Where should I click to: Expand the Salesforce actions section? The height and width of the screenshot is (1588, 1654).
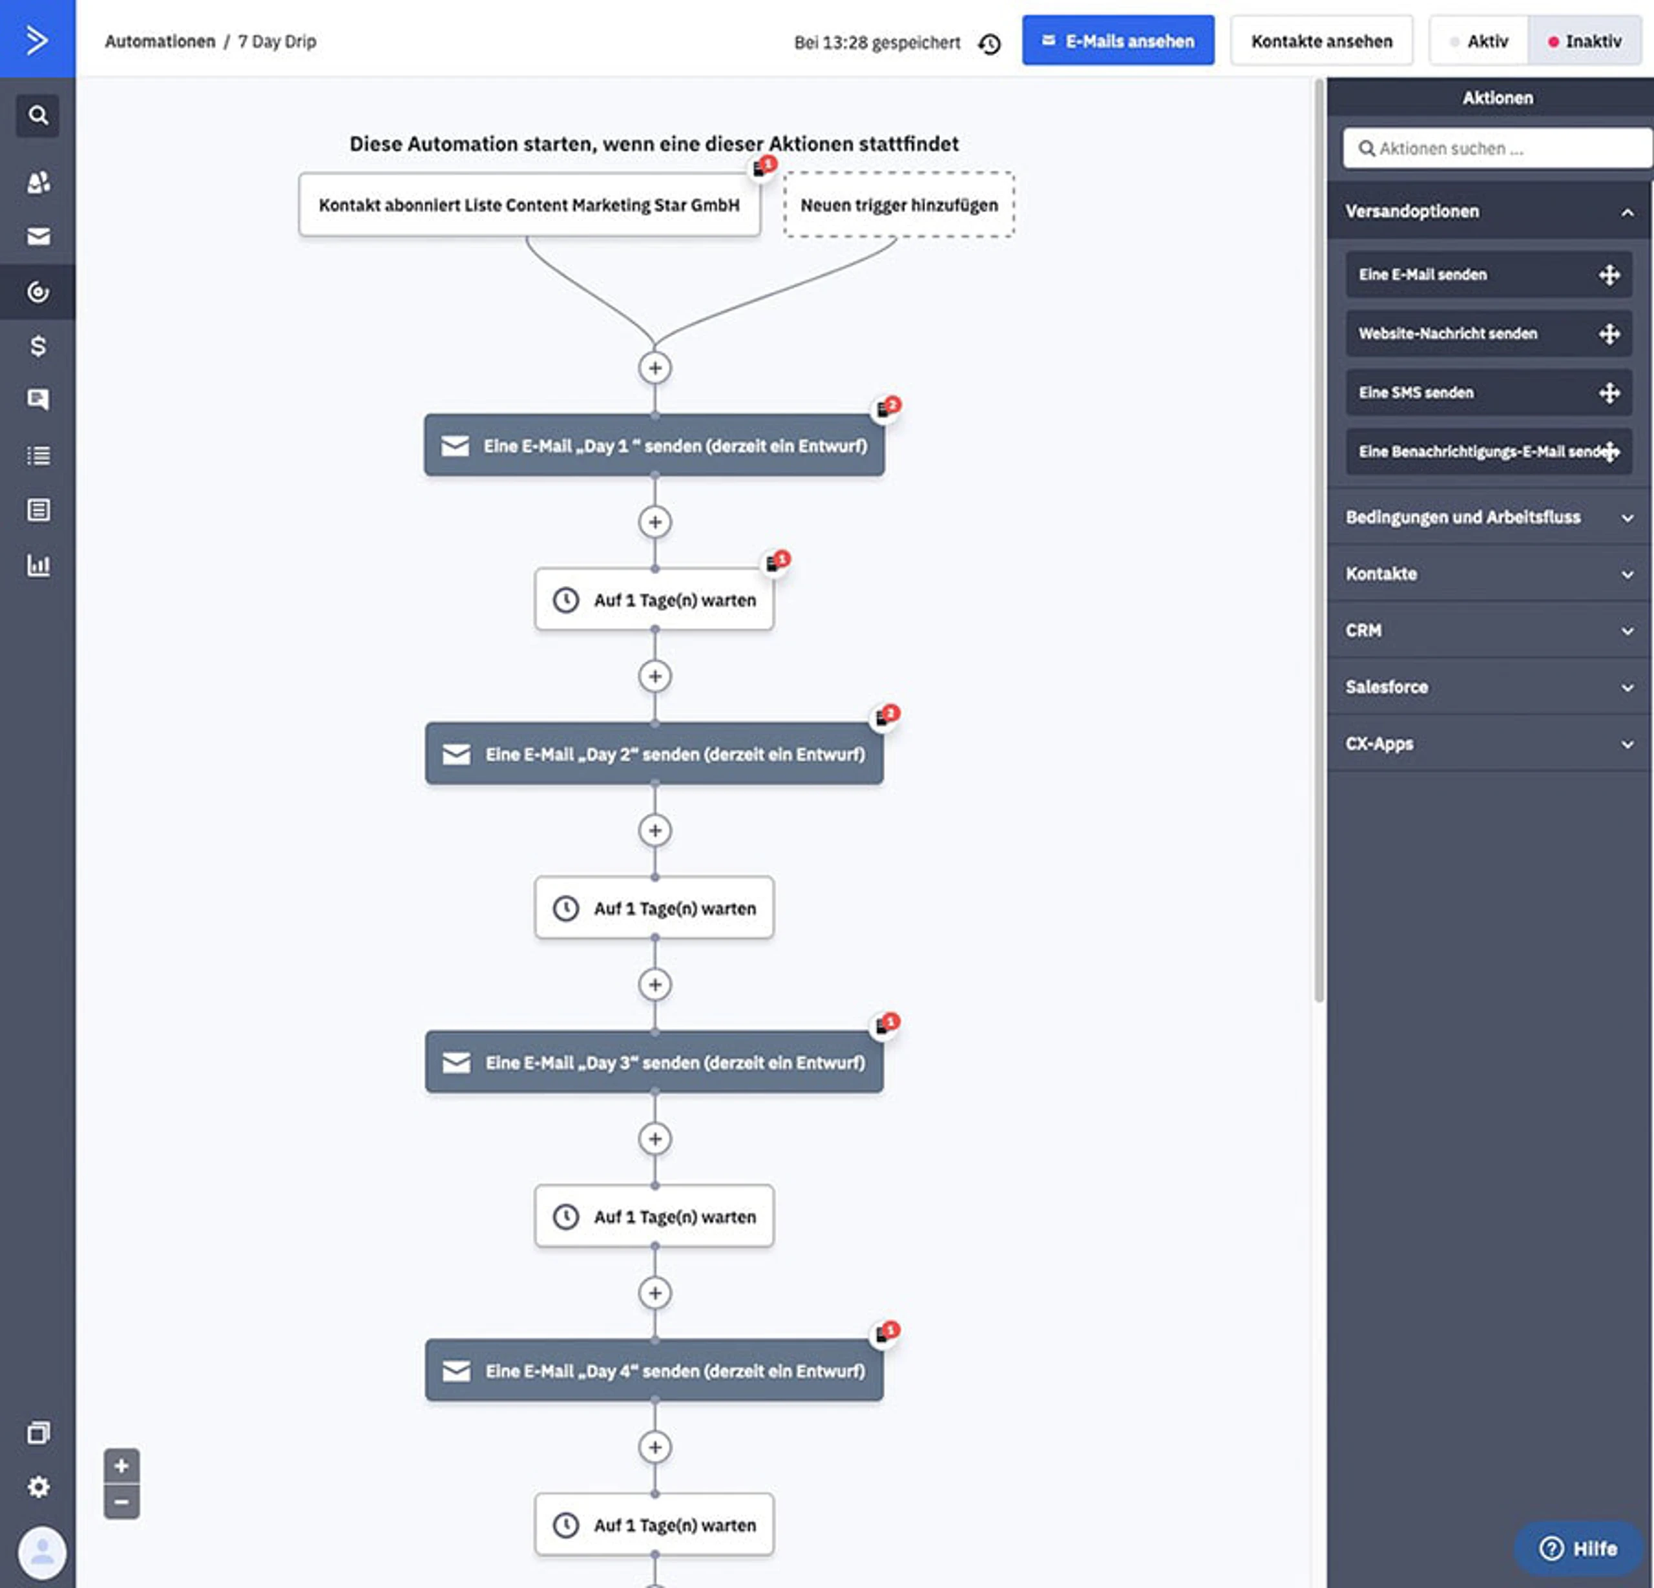coord(1489,687)
